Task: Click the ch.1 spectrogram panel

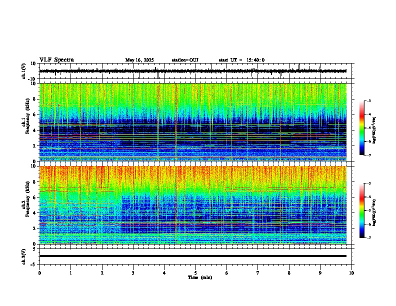Action: [193, 122]
